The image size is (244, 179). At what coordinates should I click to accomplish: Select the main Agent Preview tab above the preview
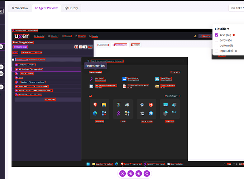(x=46, y=8)
